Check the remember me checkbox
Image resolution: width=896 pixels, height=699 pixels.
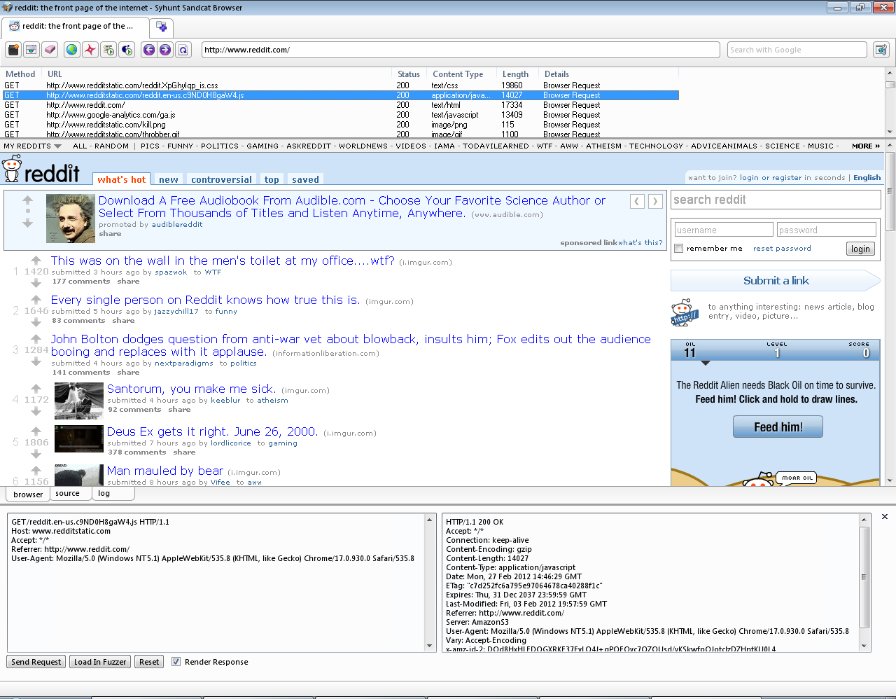click(678, 249)
